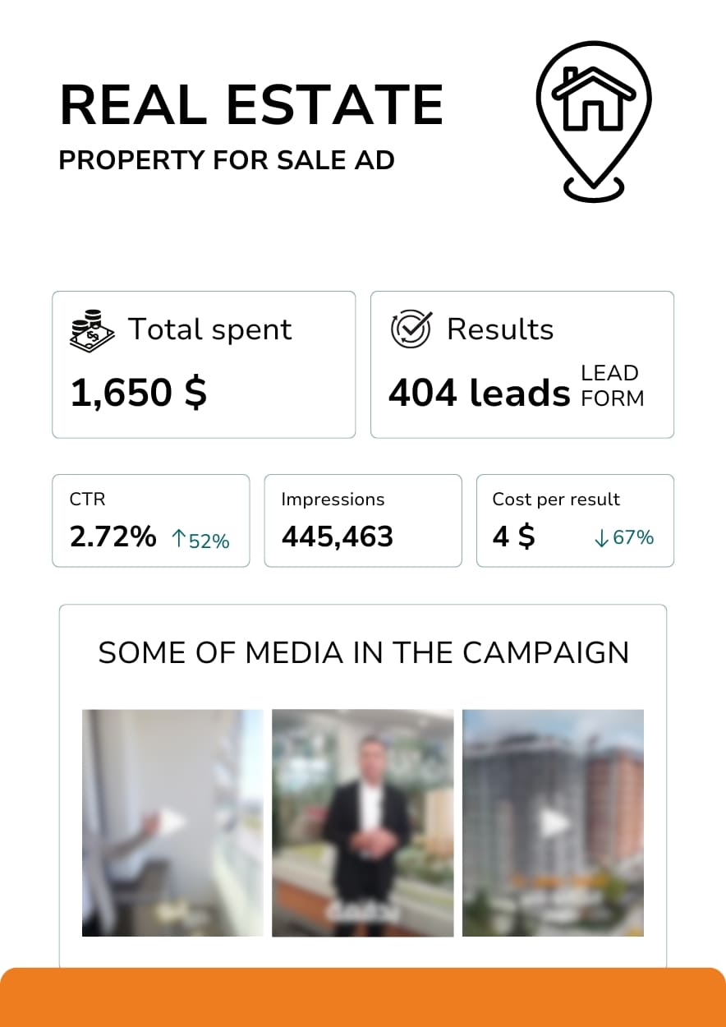Click the 445,463 impressions number
The height and width of the screenshot is (1027, 726).
pyautogui.click(x=338, y=537)
